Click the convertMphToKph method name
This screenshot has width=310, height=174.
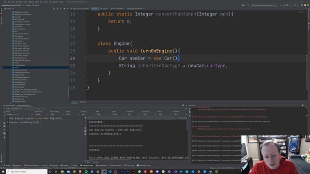pos(176,14)
